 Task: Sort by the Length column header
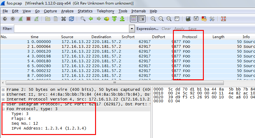[x=227, y=37]
